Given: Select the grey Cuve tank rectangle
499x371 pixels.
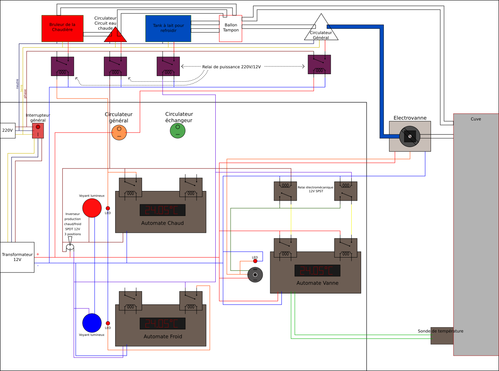Looking at the screenshot, I should [476, 234].
